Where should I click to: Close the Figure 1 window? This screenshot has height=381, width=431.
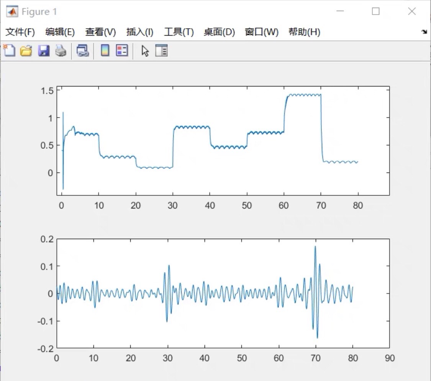click(412, 11)
